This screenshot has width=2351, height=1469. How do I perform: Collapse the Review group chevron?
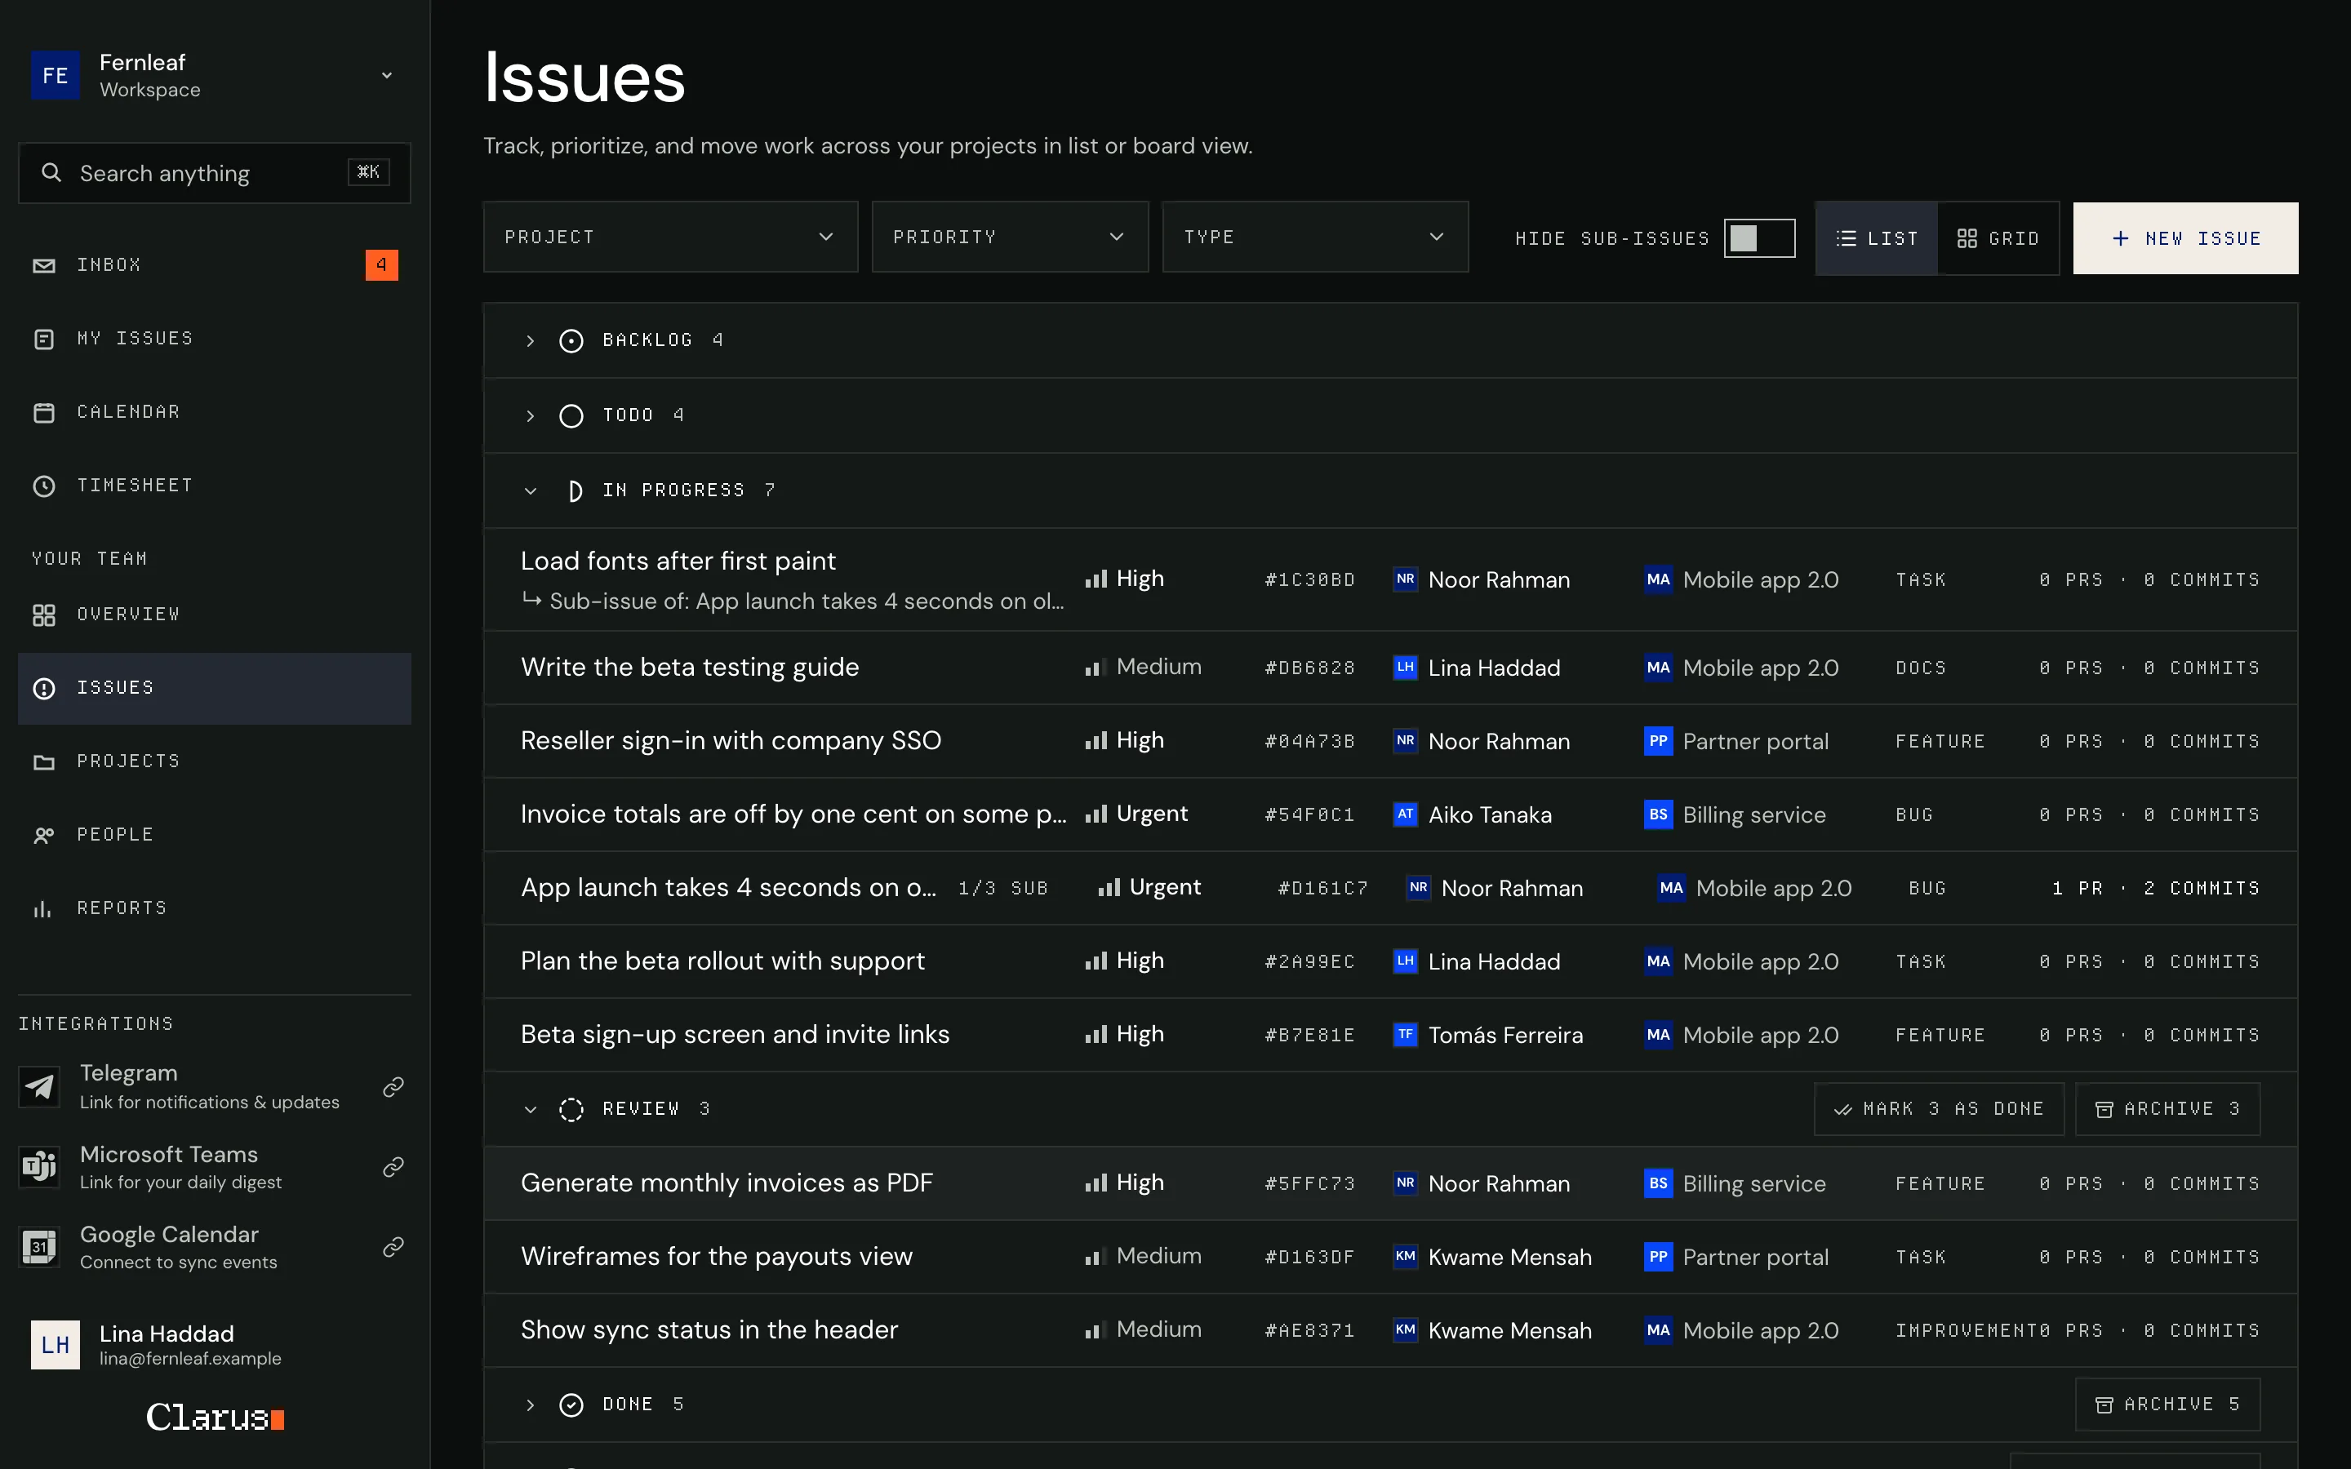pos(530,1108)
